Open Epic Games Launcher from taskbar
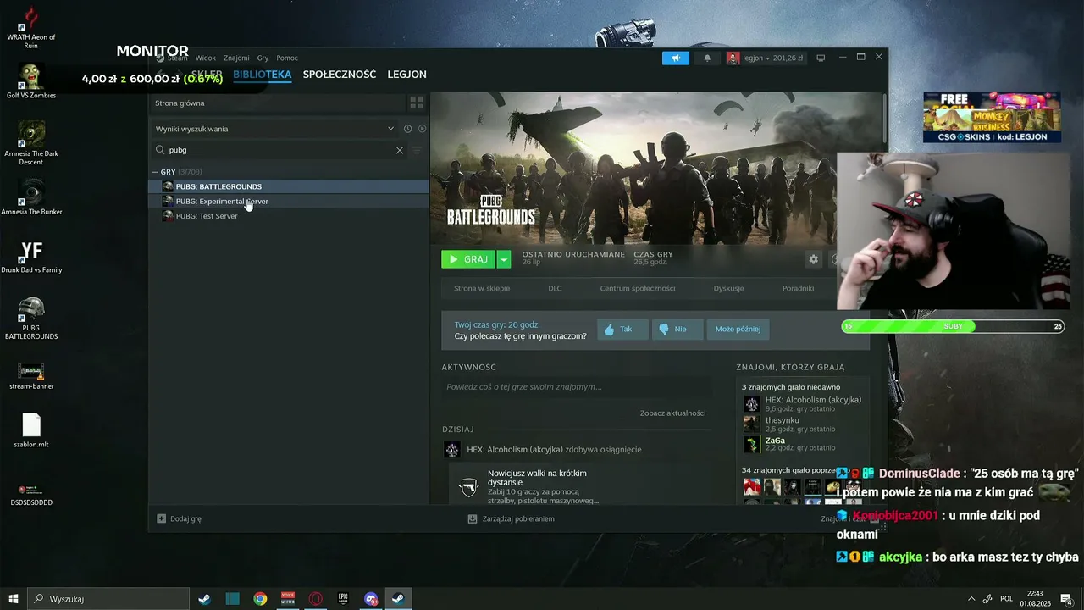This screenshot has width=1084, height=610. coord(343,599)
